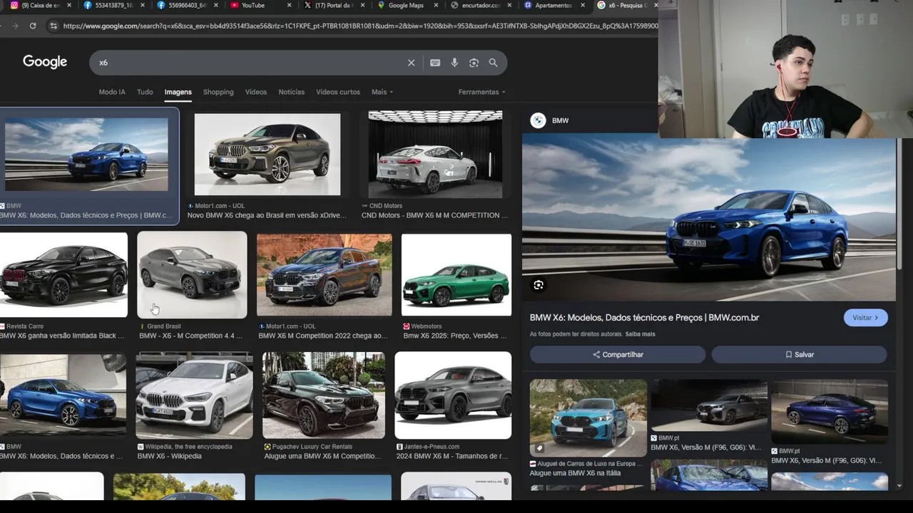Open Motor1.com X6 M Competition 2022 thumbnail
This screenshot has height=513, width=913.
coord(324,275)
